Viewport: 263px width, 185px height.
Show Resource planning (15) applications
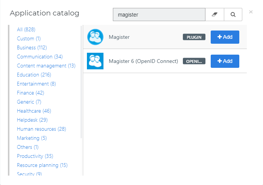42,165
